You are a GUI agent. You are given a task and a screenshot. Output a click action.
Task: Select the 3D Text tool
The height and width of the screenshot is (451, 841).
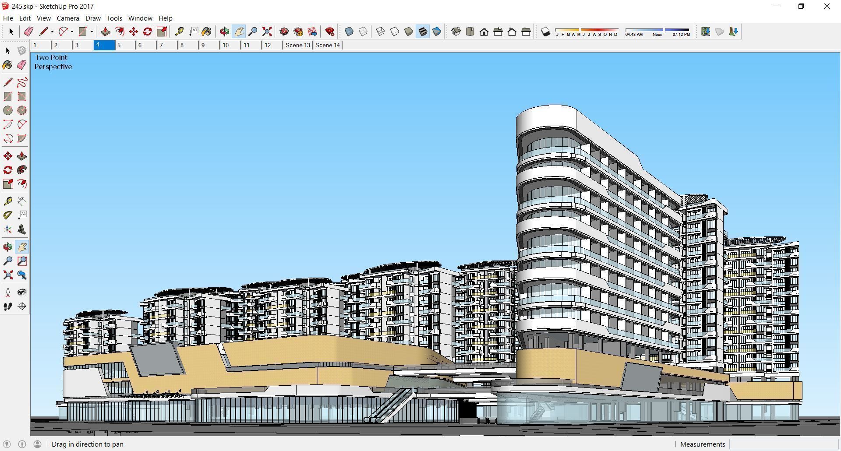click(x=22, y=229)
